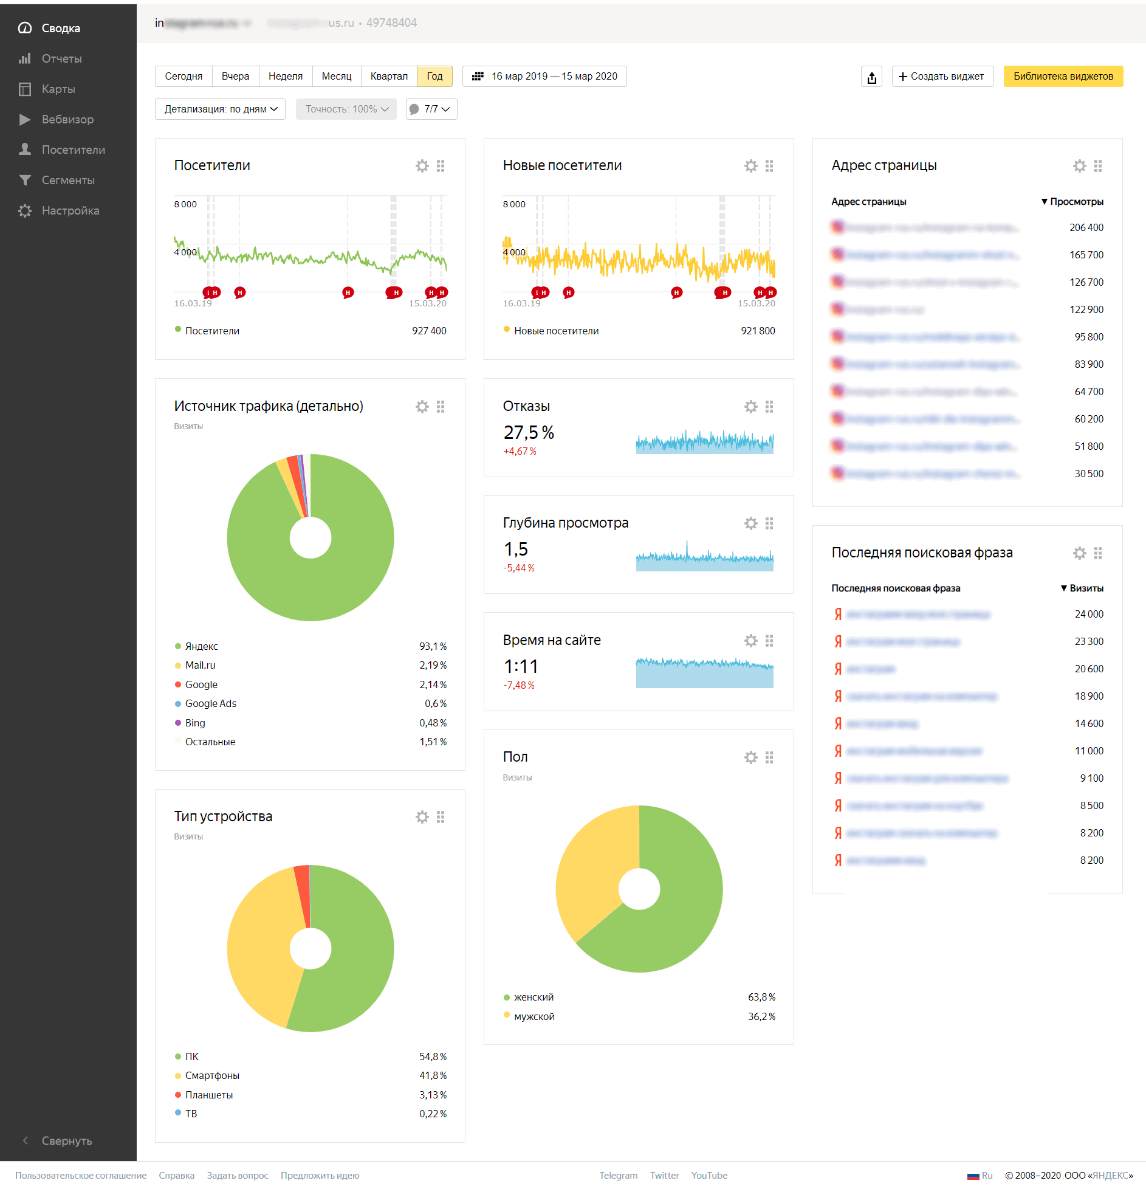This screenshot has width=1146, height=1189.
Task: Open settings gear of Адрес страницы widget
Action: 1079,166
